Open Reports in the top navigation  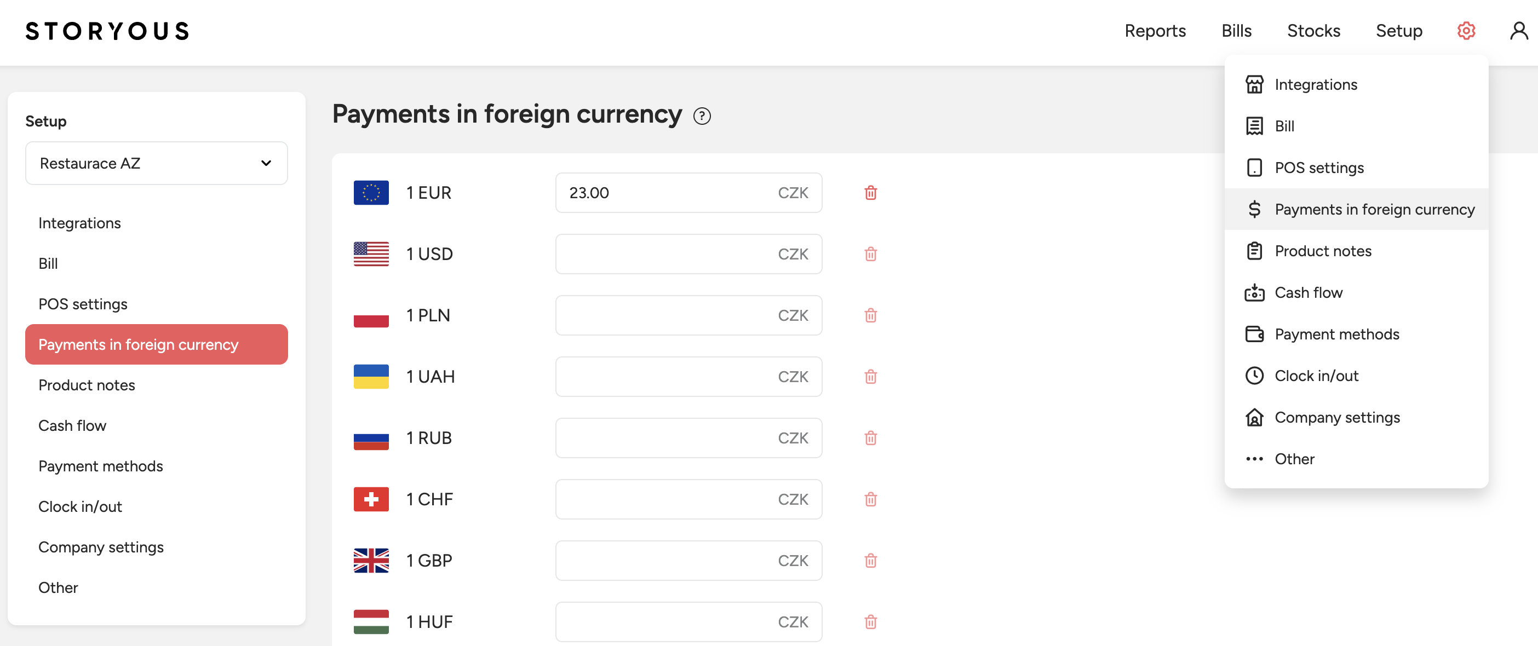pos(1155,31)
